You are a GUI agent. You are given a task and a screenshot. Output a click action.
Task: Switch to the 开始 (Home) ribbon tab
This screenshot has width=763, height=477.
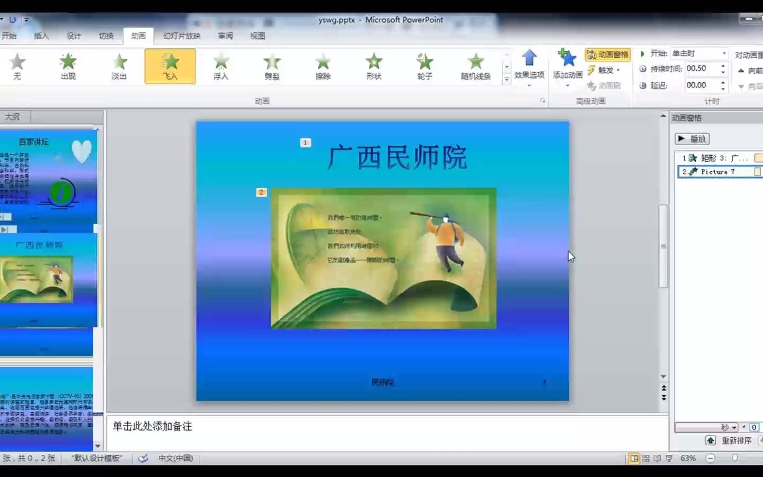pos(9,36)
